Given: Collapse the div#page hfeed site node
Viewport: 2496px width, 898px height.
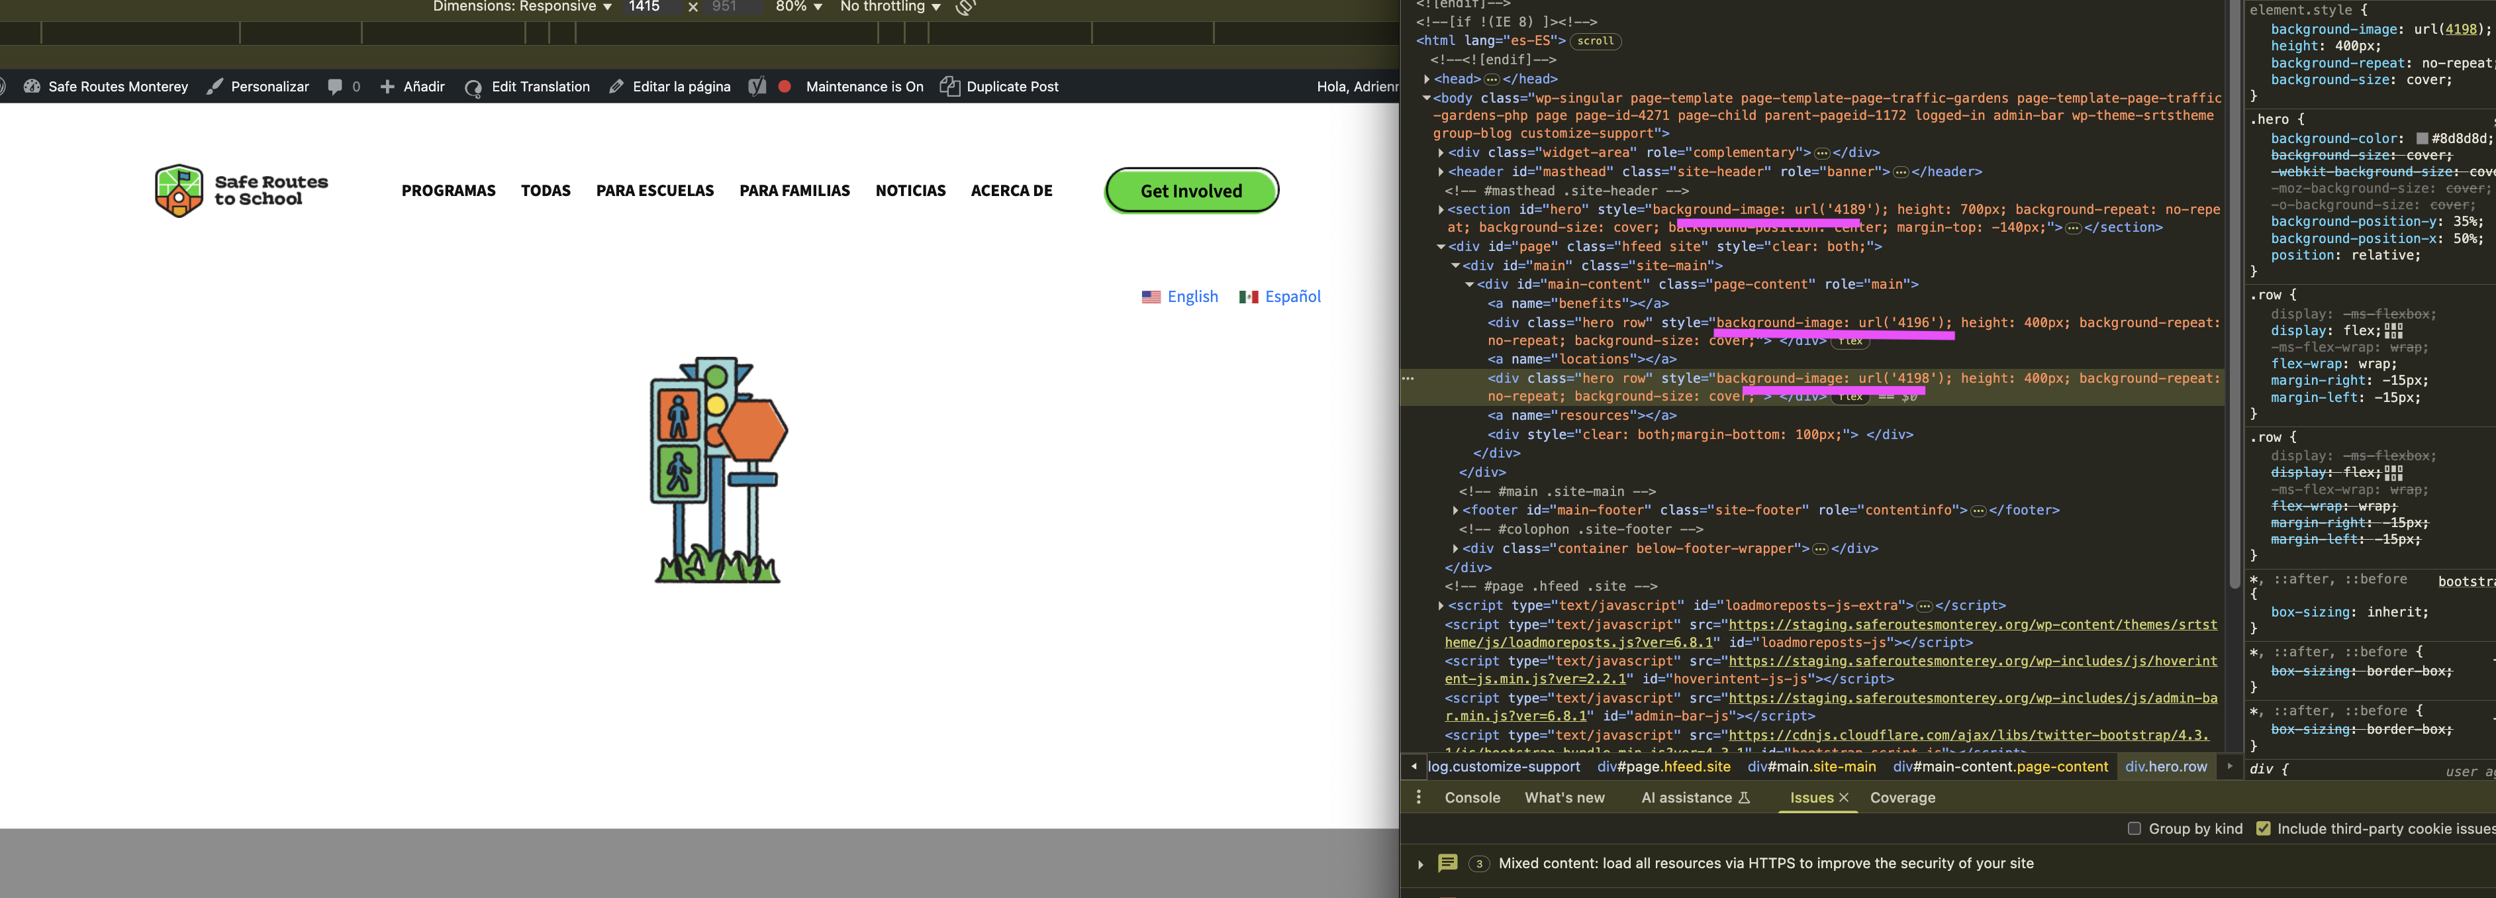Looking at the screenshot, I should [x=1441, y=247].
